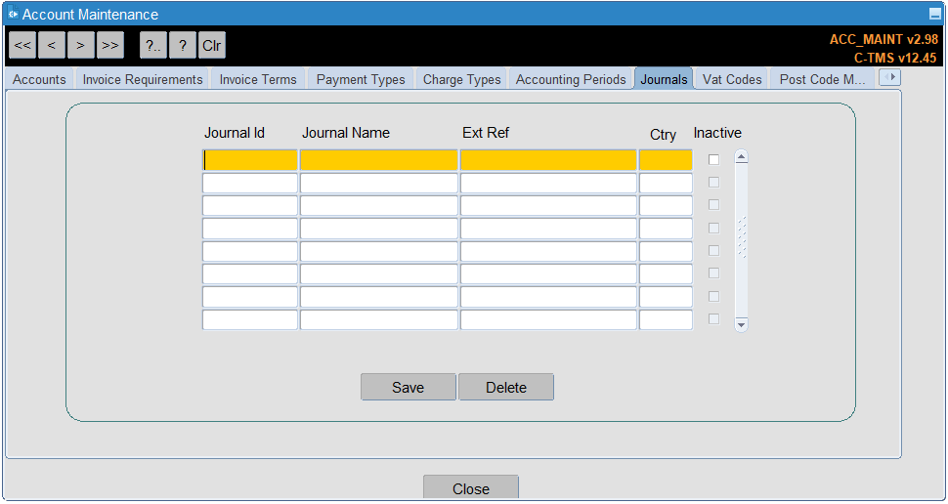Select the Journals tab
The height and width of the screenshot is (504, 948).
[x=664, y=79]
